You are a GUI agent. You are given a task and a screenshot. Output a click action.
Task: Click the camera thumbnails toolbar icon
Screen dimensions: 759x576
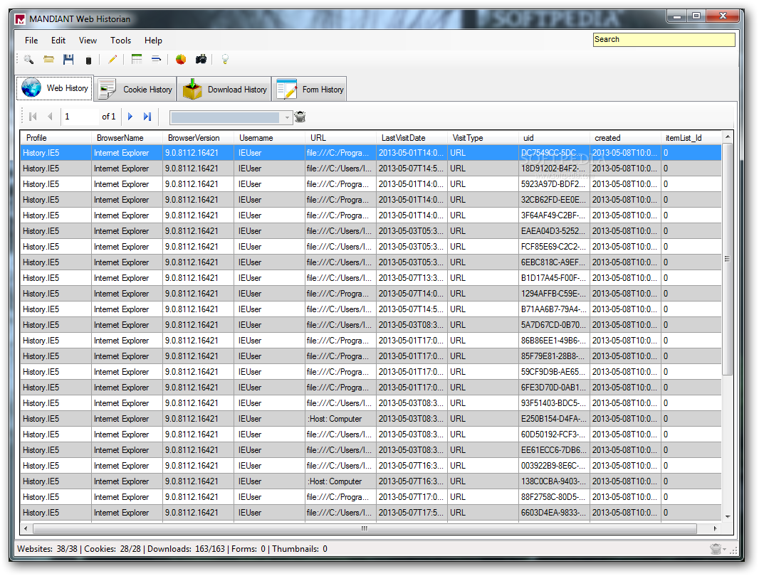click(x=201, y=60)
